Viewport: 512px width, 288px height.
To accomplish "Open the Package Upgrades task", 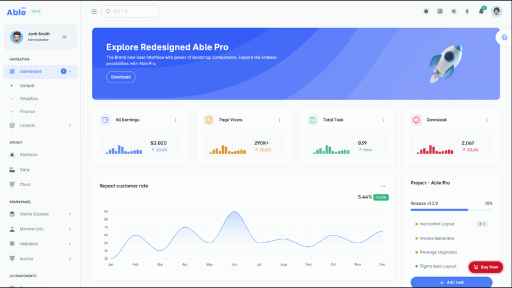I will click(x=438, y=252).
